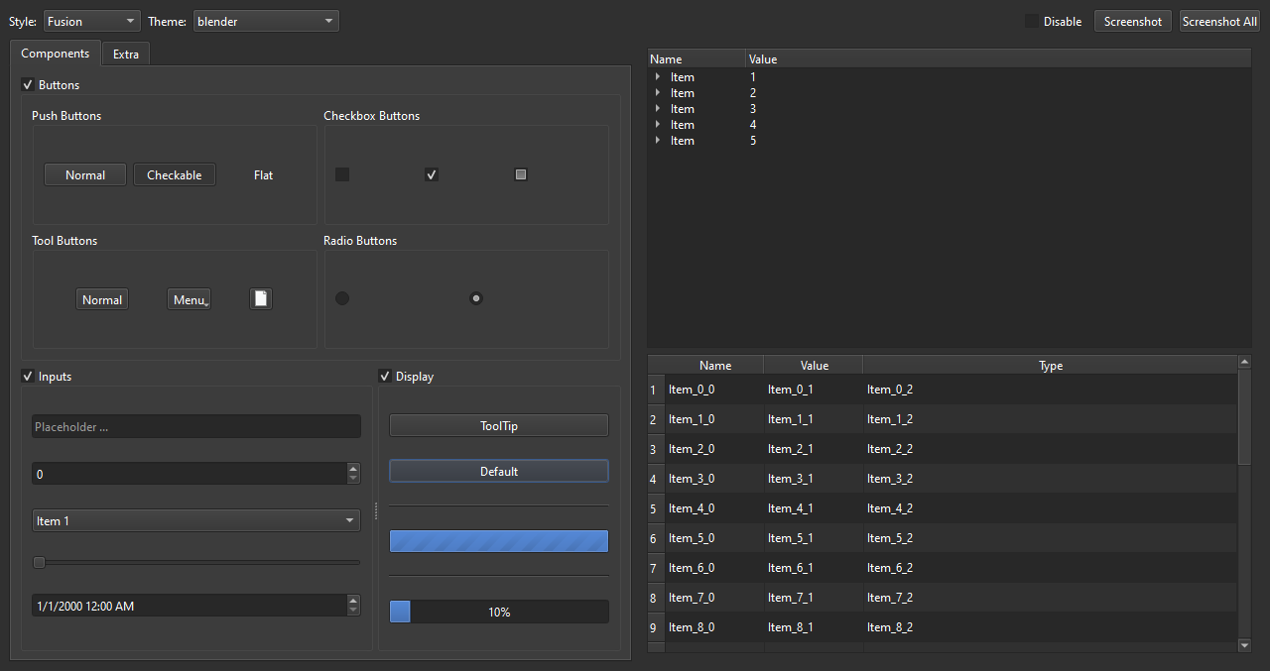Expand the tree Item with value 5
This screenshot has width=1270, height=671.
658,141
